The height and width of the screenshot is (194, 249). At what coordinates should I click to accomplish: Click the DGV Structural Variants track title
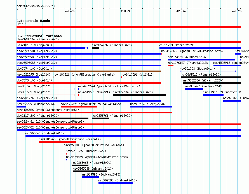tap(39, 36)
